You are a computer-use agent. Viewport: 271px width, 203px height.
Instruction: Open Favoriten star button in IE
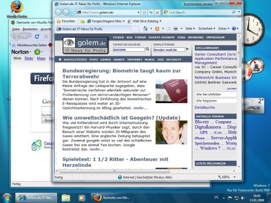click(x=66, y=21)
